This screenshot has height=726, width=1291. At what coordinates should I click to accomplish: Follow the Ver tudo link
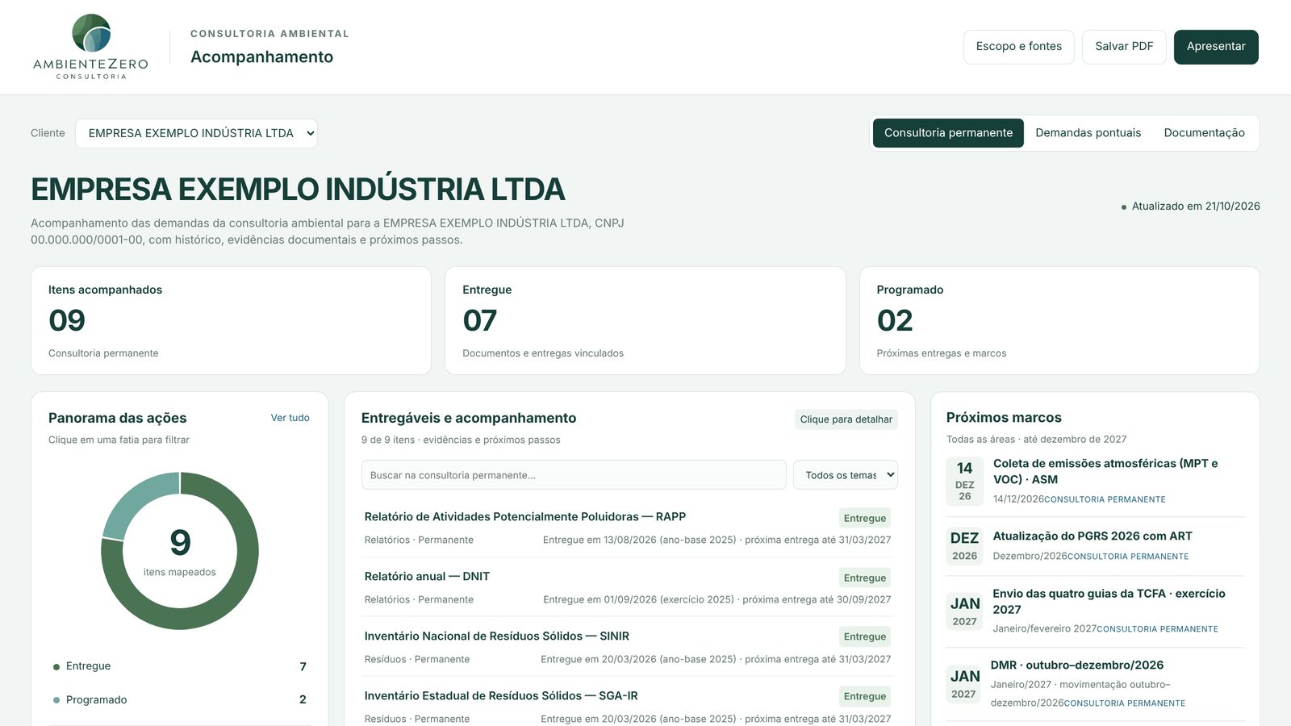290,418
